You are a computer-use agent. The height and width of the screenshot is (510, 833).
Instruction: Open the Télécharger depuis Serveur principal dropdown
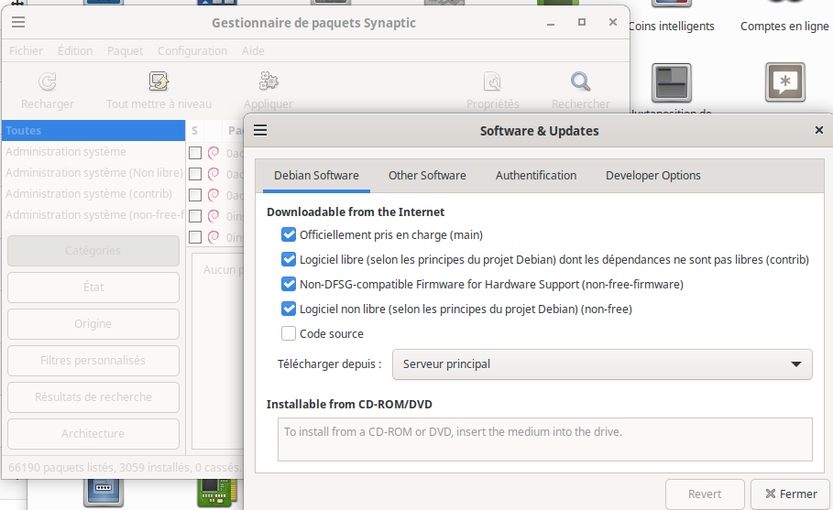[602, 364]
